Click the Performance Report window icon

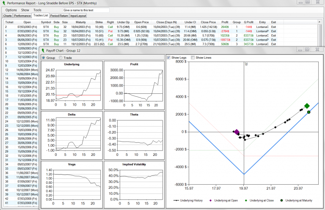pos(3,3)
